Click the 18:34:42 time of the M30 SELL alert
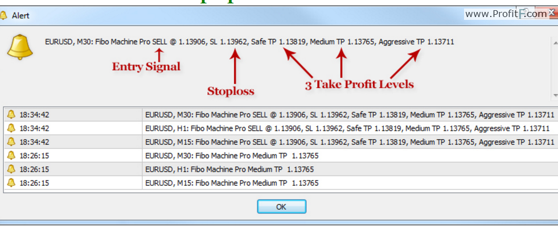The width and height of the screenshot is (558, 234). (x=34, y=115)
